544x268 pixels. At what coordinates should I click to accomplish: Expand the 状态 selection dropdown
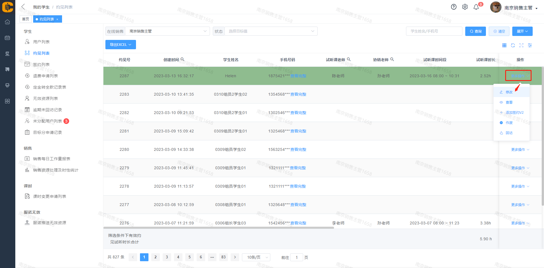[271, 31]
